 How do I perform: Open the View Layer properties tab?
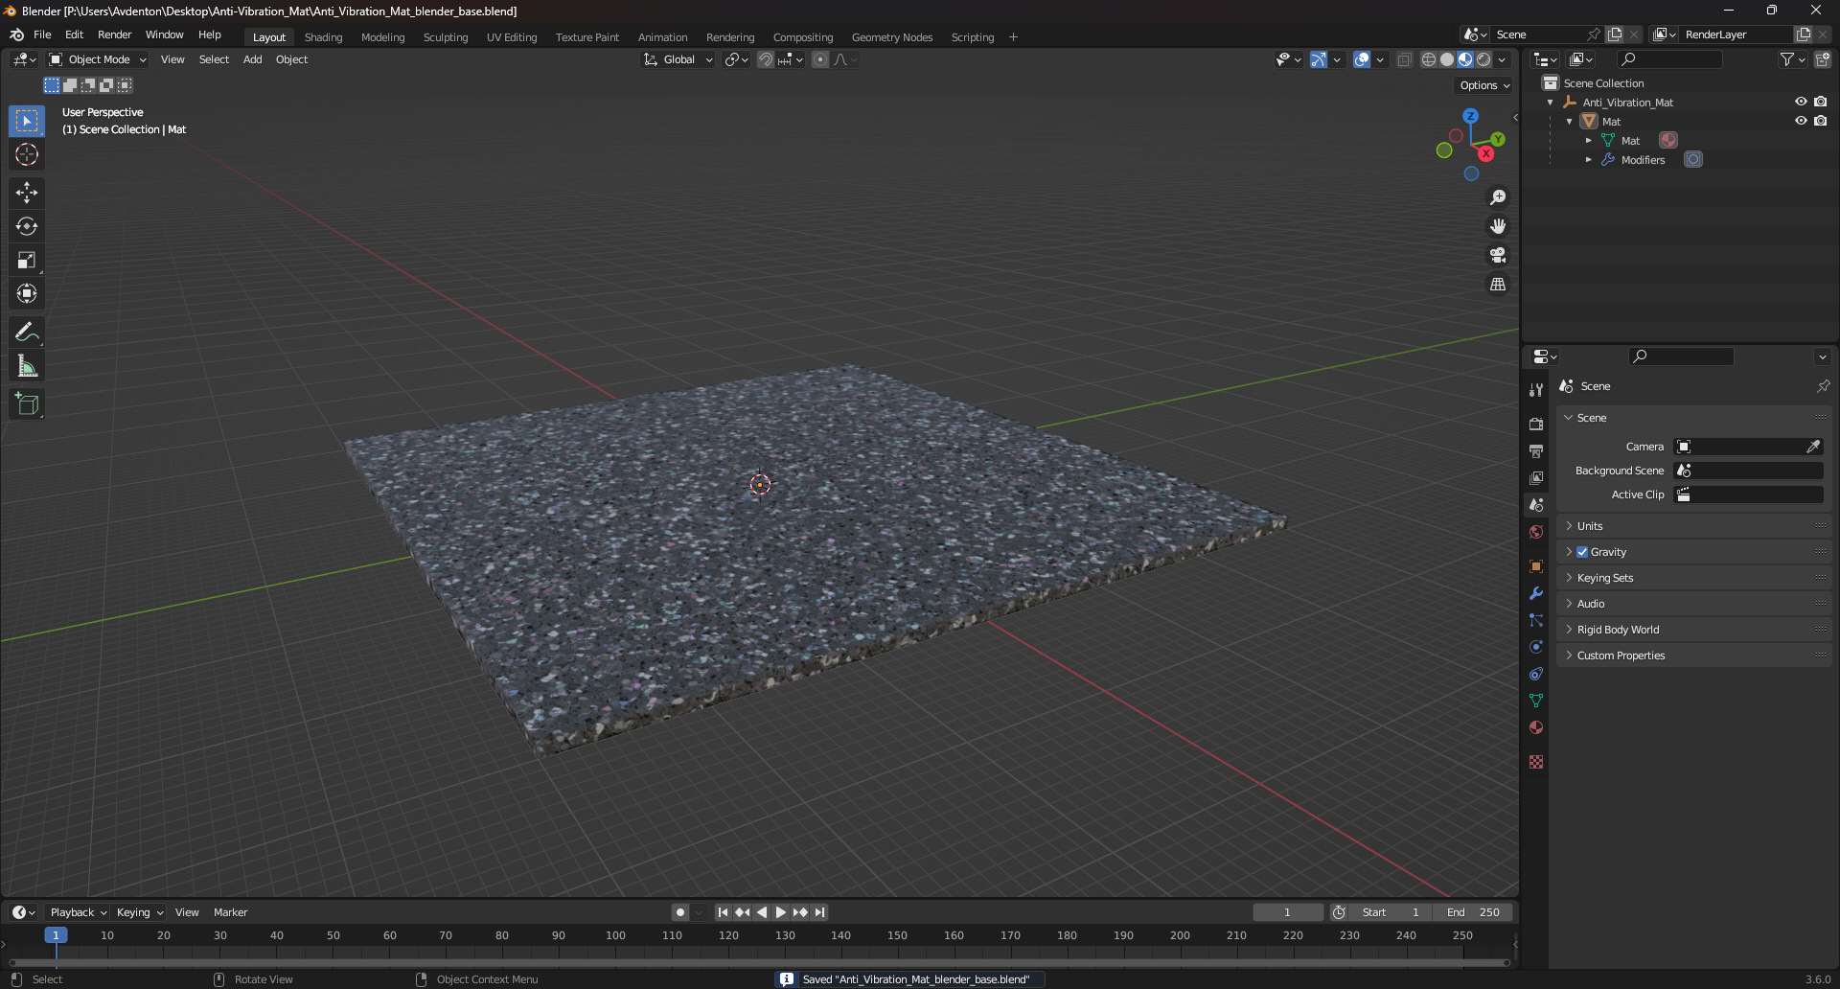click(1536, 477)
